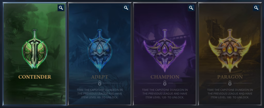Image resolution: width=264 pixels, height=108 pixels.
Task: Click the item level 60 unlock requirement text
Action: (100, 94)
